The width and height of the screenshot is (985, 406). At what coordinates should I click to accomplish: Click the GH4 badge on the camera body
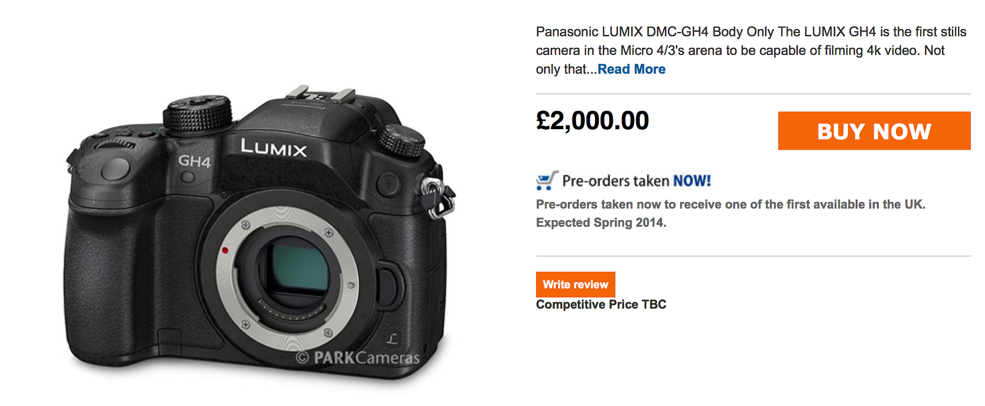pyautogui.click(x=194, y=161)
